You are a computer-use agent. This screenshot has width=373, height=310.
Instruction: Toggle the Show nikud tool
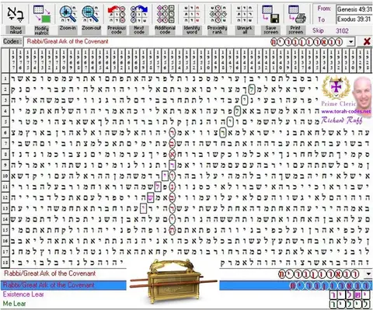(16, 19)
